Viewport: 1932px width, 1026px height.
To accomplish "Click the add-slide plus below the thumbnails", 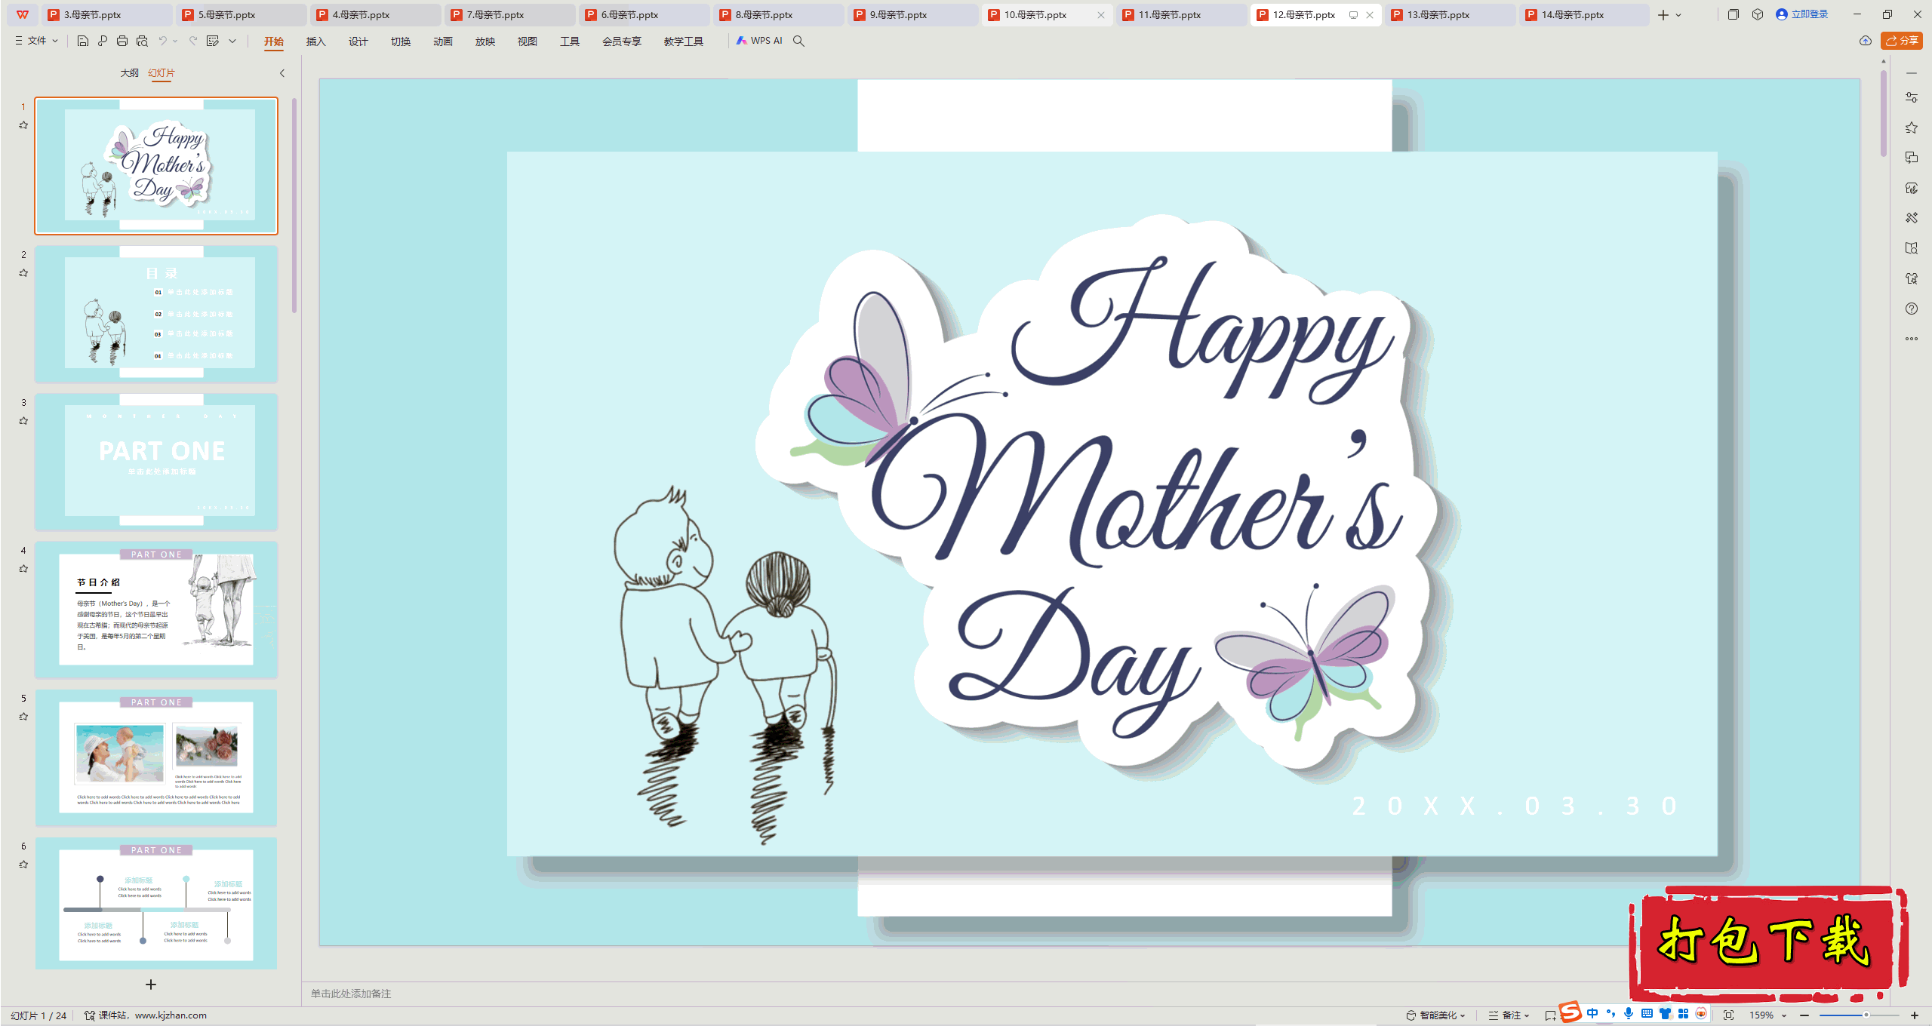I will (151, 985).
